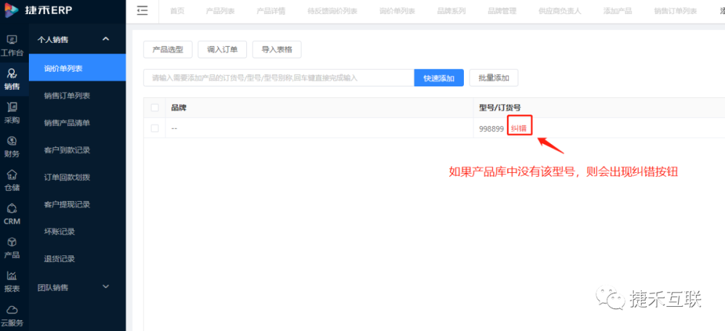
Task: Switch to the 首页 tab
Action: [x=177, y=11]
